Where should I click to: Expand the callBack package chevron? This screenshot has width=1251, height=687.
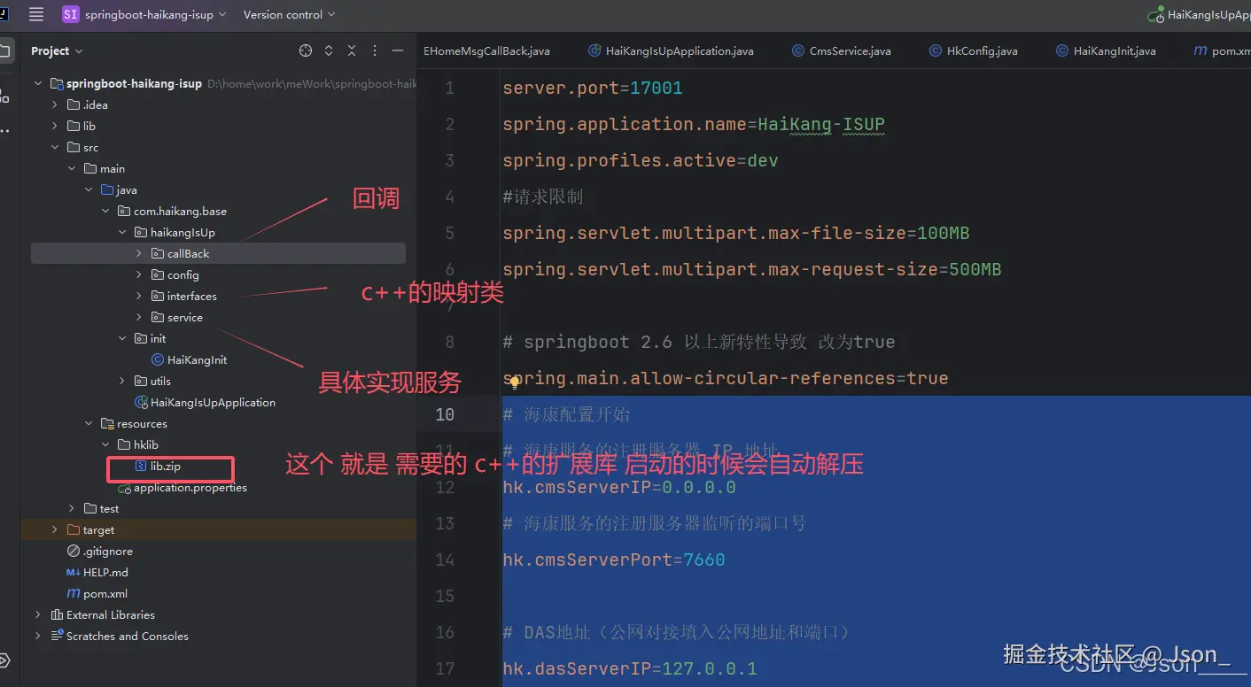[139, 253]
